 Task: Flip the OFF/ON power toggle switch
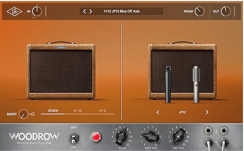[74, 138]
